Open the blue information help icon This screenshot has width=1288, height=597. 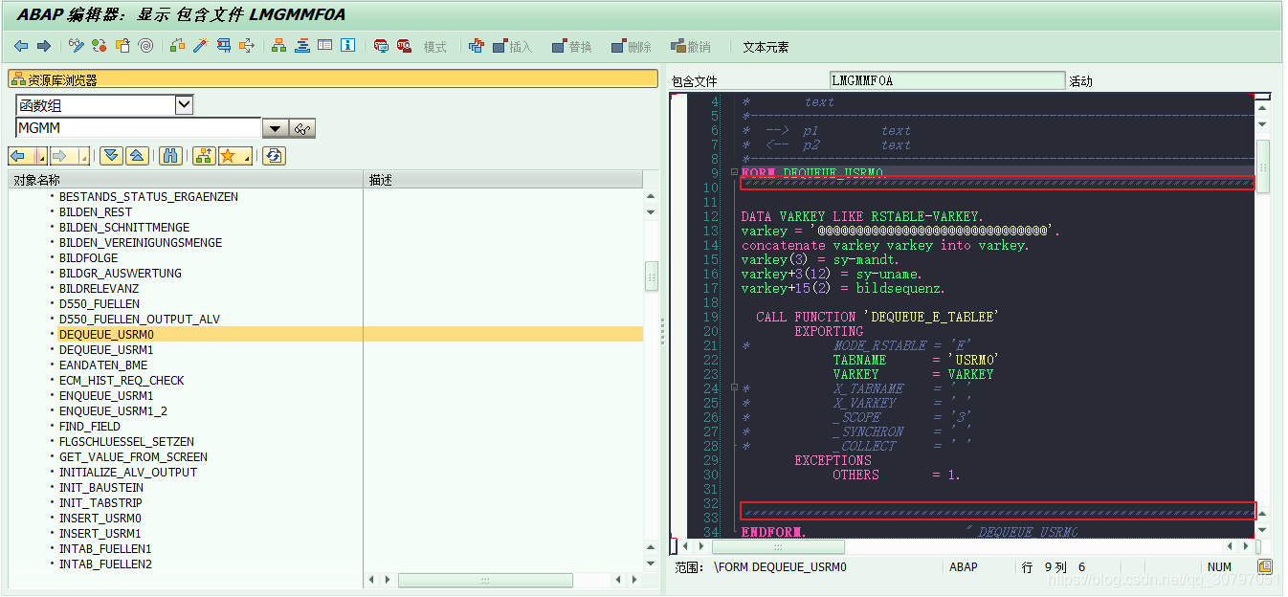coord(348,46)
